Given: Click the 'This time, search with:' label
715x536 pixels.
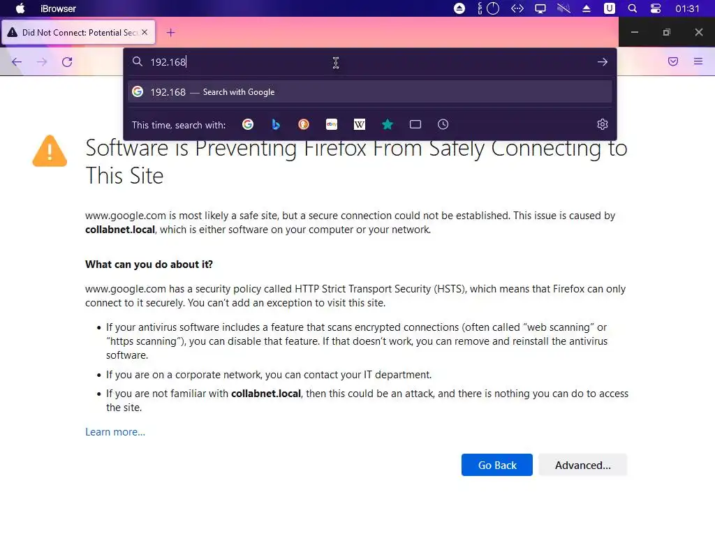Looking at the screenshot, I should (179, 125).
